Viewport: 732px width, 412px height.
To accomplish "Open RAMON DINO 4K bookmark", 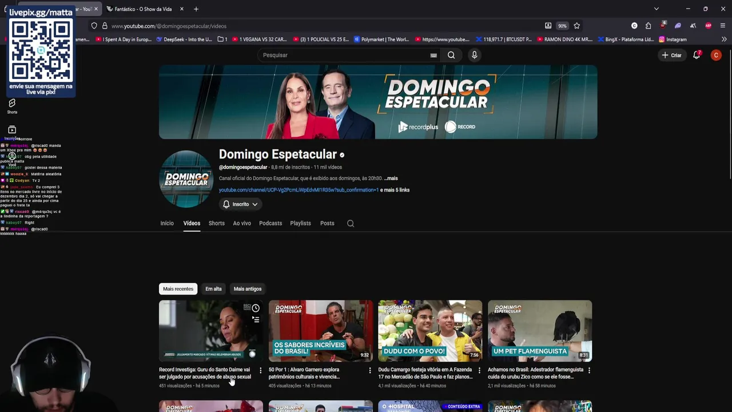I will click(x=564, y=39).
